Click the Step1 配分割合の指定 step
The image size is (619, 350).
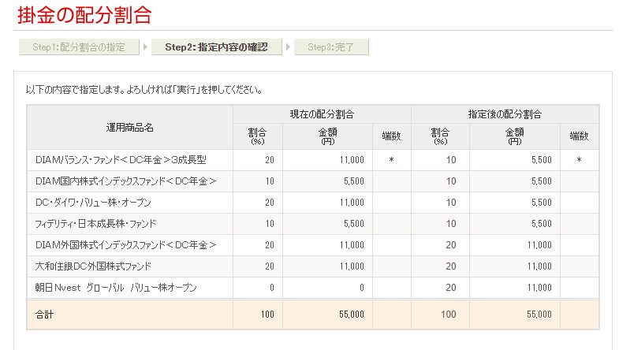pyautogui.click(x=78, y=47)
